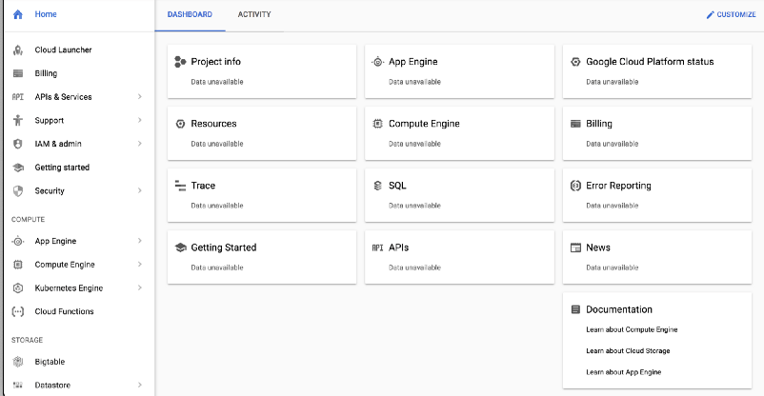
Task: Click the Bigtable icon in sidebar
Action: point(18,362)
